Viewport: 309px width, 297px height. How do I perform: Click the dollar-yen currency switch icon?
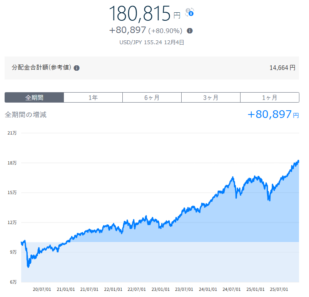pos(189,12)
